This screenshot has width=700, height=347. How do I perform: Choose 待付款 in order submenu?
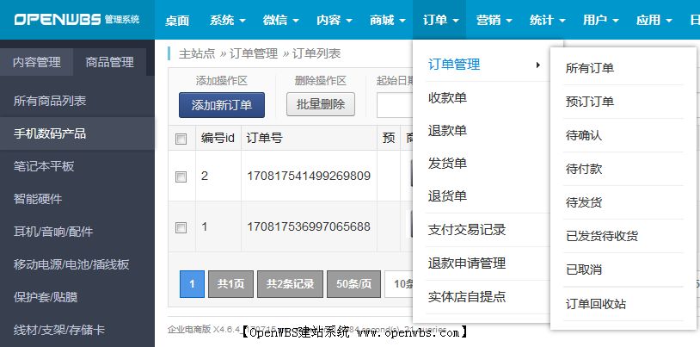point(584,169)
